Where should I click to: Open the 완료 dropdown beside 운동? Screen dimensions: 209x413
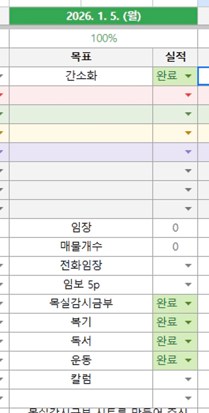[188, 360]
